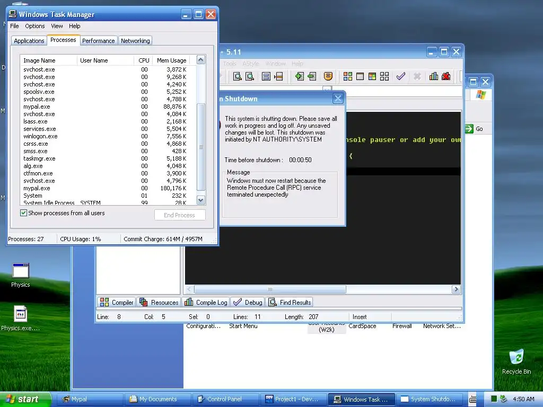Switch to My Documents taskbar button
Viewport: 543px width, 407px height.
pyautogui.click(x=157, y=399)
